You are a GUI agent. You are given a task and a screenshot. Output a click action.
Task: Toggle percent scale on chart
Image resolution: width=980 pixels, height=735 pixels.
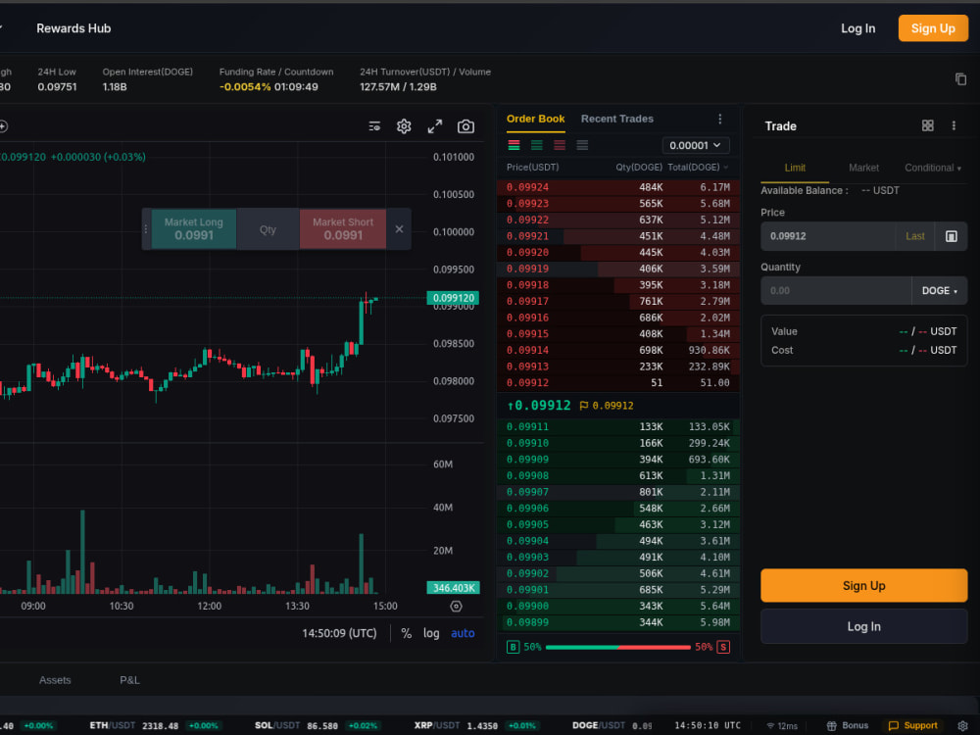tap(407, 633)
